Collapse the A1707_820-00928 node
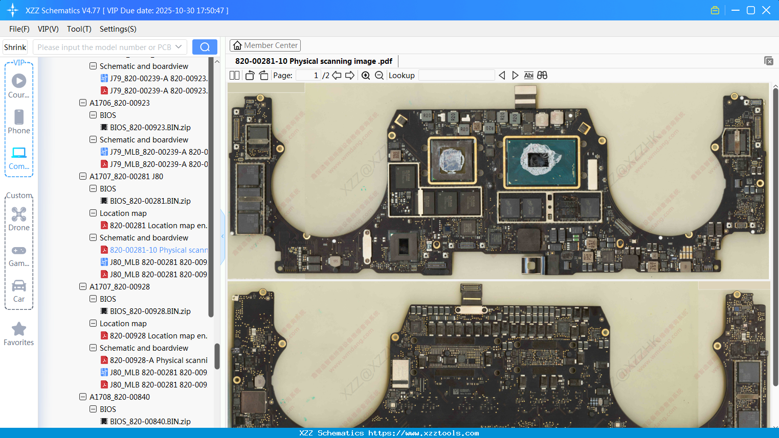 coord(83,286)
